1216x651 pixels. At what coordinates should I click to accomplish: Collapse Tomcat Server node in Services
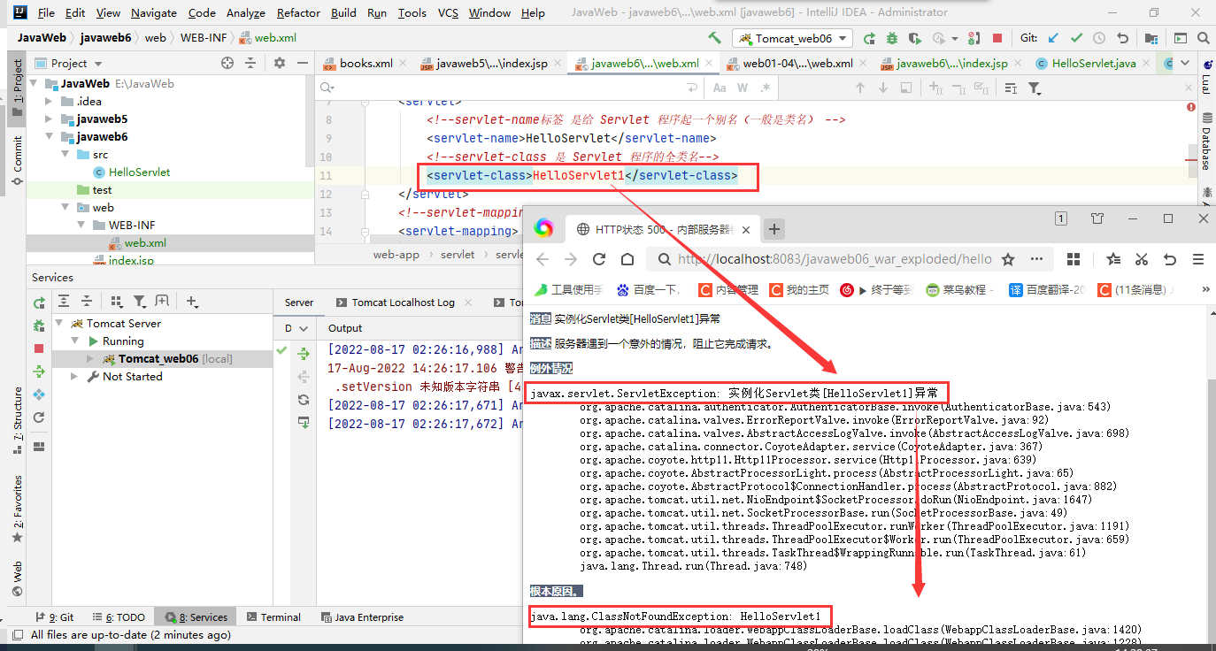(x=59, y=324)
